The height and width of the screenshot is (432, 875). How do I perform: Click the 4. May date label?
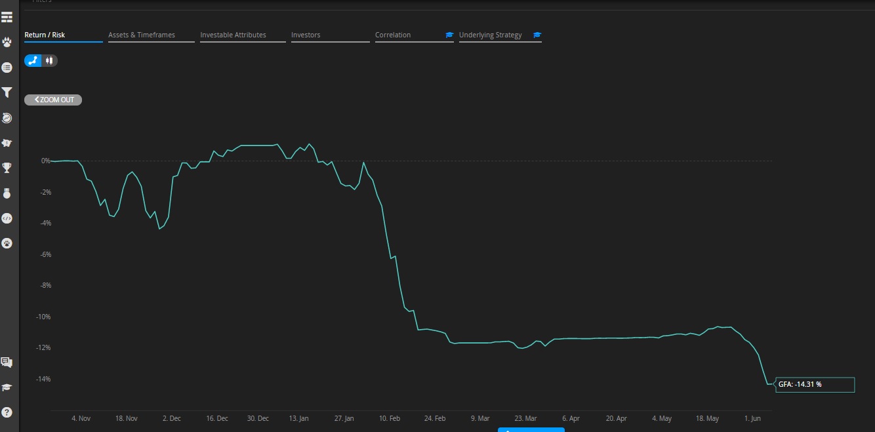tap(662, 418)
